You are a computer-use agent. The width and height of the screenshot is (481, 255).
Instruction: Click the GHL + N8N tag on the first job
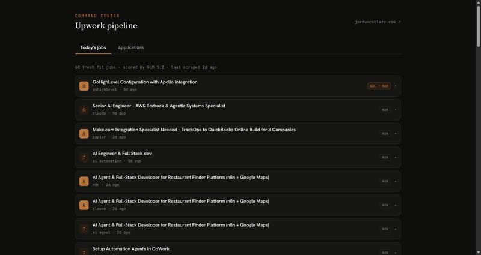click(x=379, y=86)
